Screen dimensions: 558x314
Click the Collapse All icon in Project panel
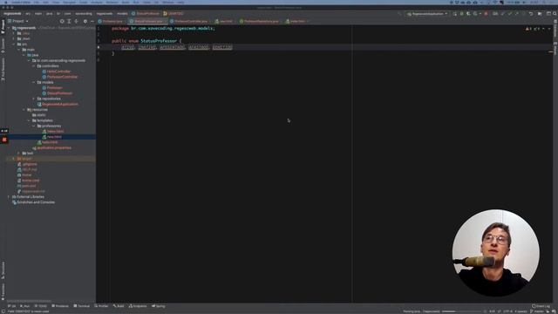(x=76, y=21)
